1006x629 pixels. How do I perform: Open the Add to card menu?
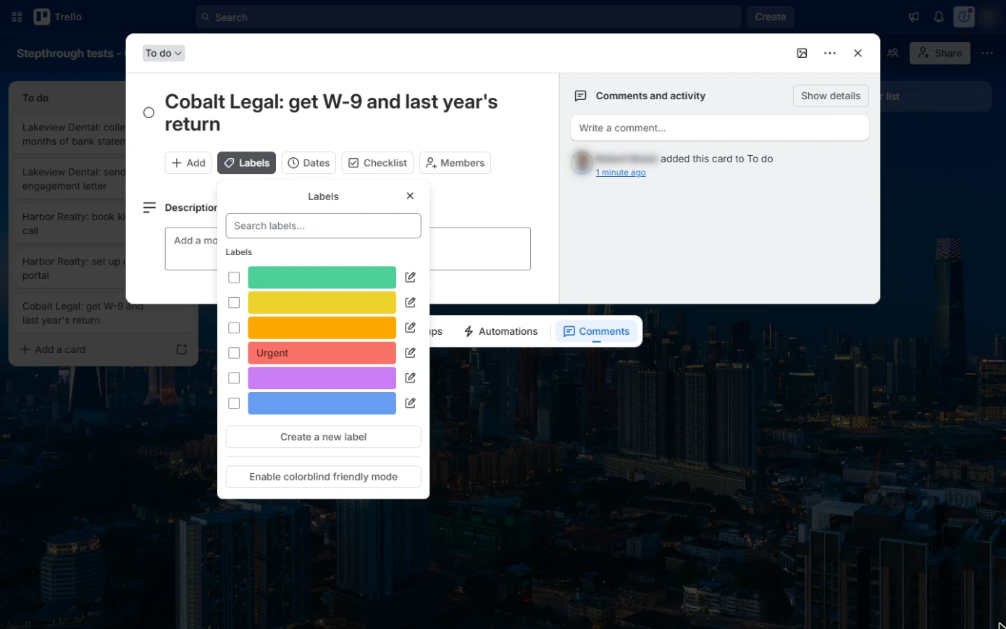(188, 163)
